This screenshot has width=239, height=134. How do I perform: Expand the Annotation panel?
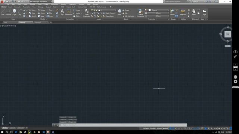pos(71,19)
